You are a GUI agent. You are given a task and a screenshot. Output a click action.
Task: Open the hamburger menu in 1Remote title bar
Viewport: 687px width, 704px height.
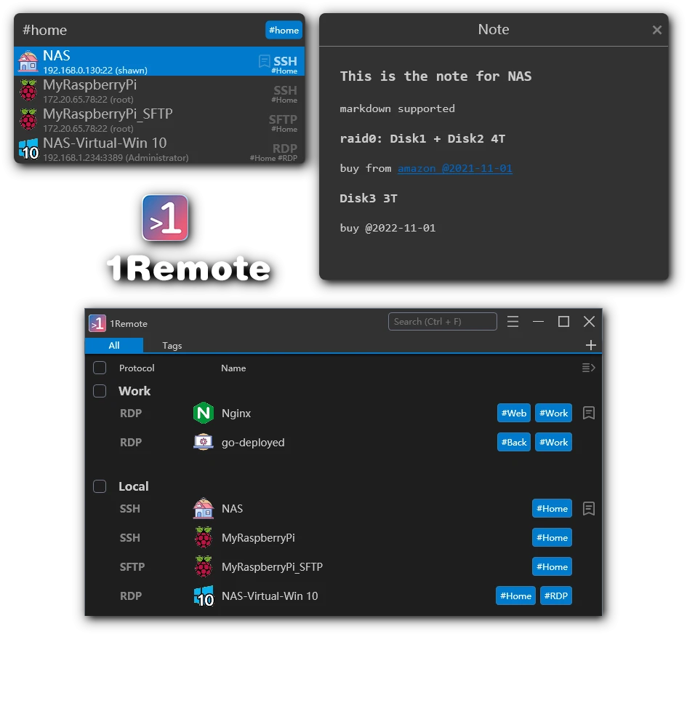pos(513,322)
